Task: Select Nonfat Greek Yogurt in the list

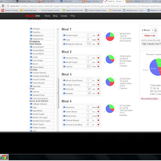Action: (42, 121)
